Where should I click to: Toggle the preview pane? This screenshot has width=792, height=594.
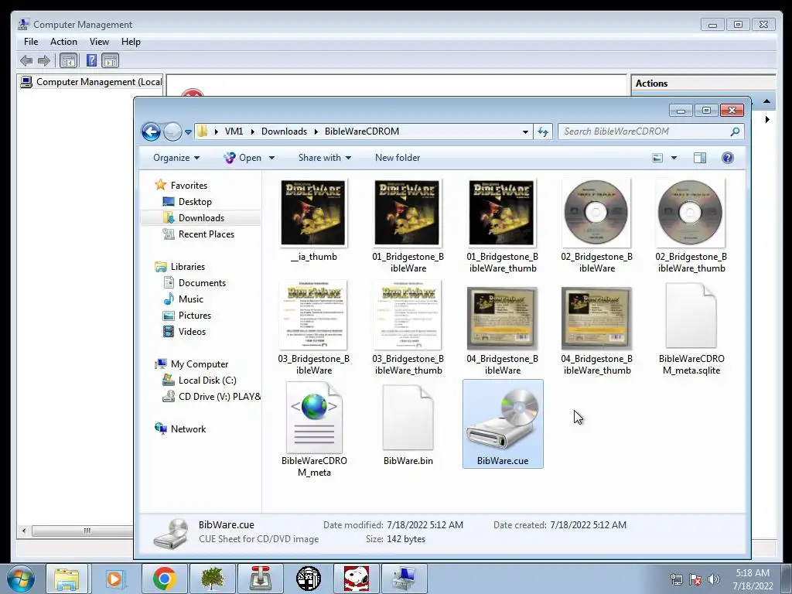(699, 158)
